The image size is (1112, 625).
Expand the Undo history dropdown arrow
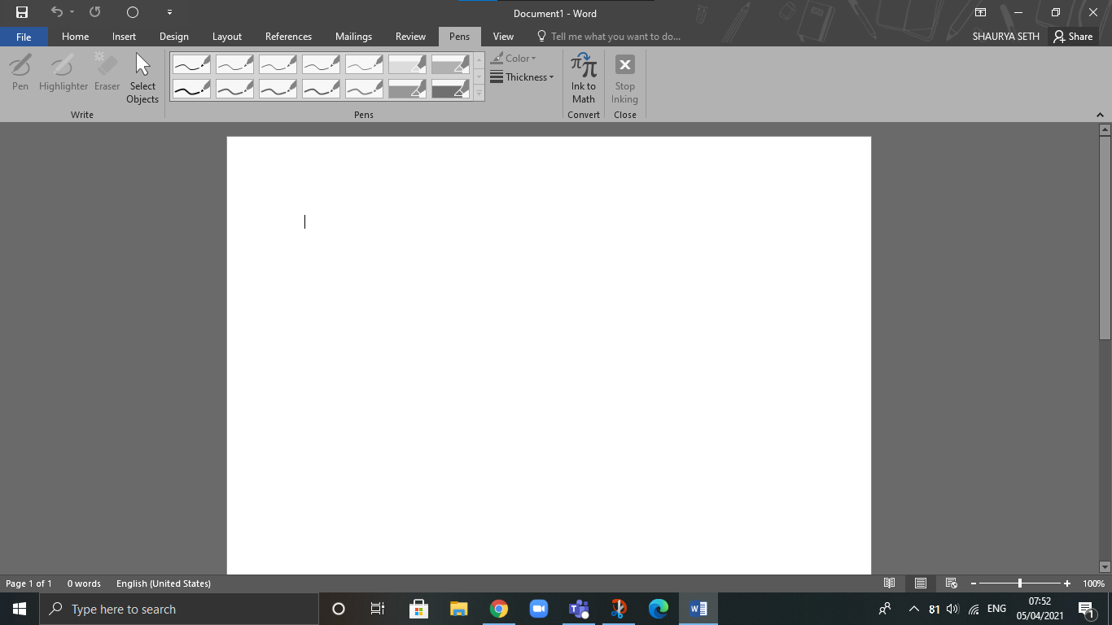pos(72,12)
